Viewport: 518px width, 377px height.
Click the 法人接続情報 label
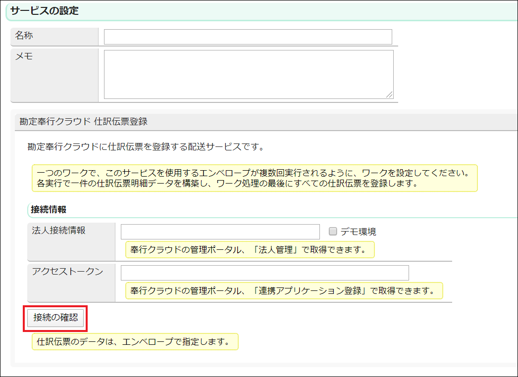(x=58, y=231)
